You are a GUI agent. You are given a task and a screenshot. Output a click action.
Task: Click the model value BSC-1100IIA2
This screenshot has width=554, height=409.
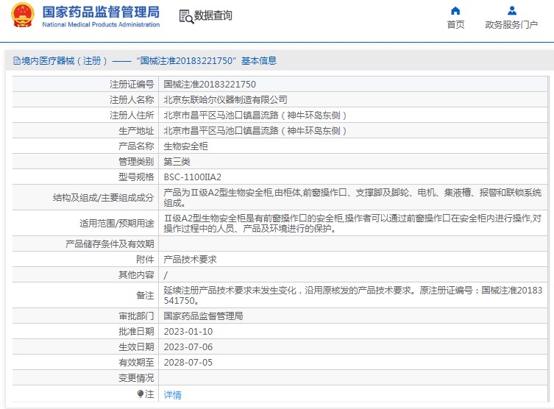point(192,177)
